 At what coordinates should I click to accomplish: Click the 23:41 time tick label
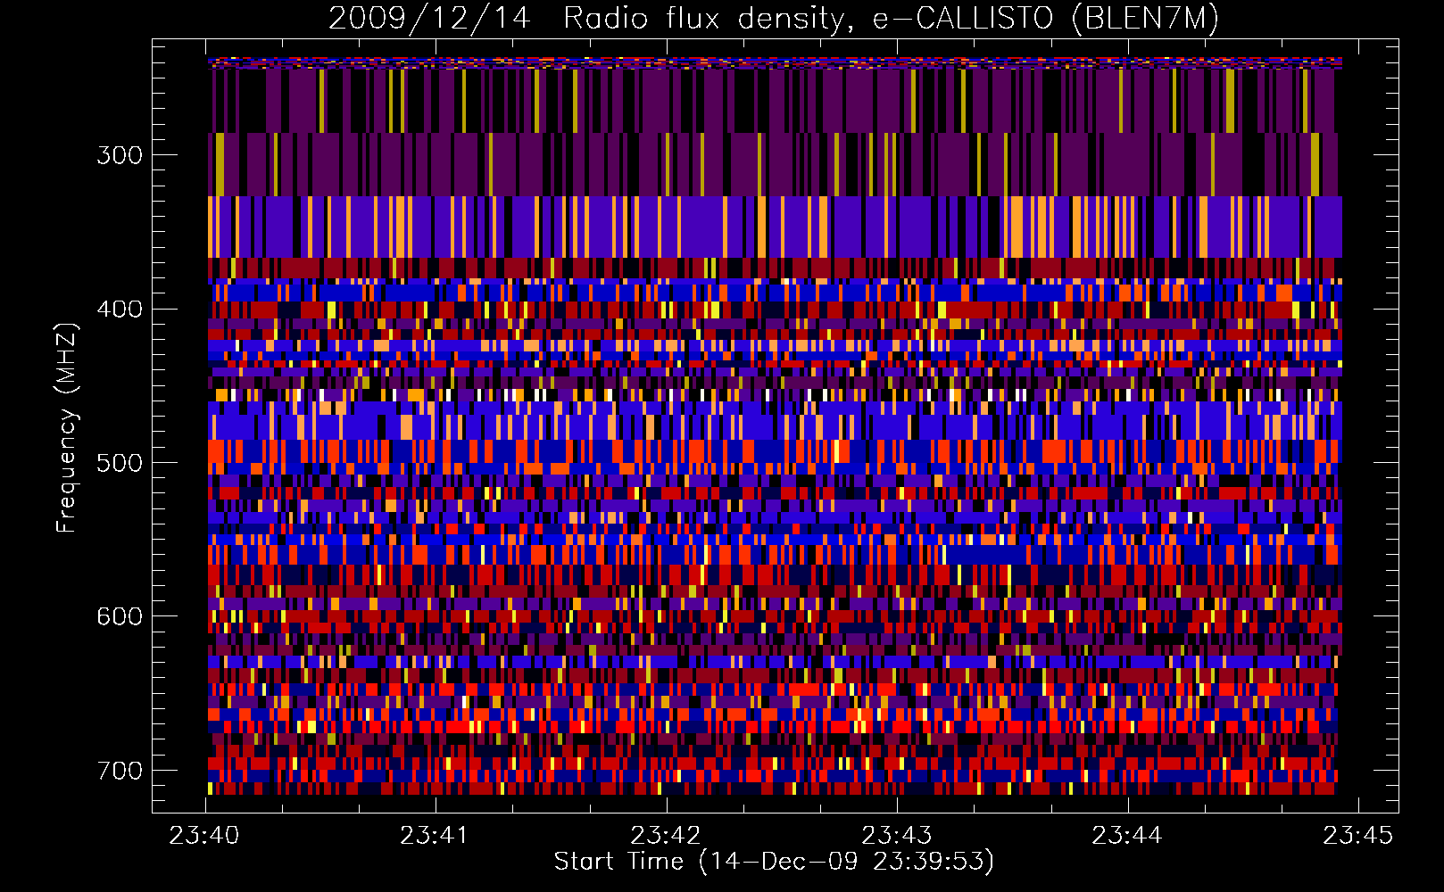(435, 835)
